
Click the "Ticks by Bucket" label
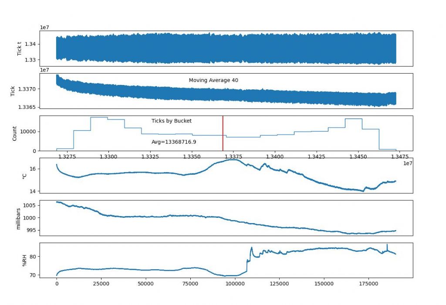(x=171, y=121)
